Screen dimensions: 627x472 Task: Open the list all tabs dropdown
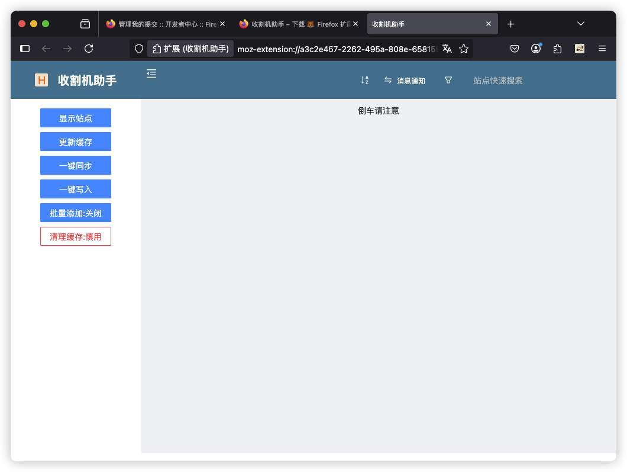581,24
